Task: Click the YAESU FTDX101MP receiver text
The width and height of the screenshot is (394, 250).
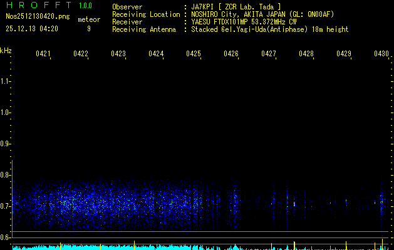Action: [x=244, y=22]
